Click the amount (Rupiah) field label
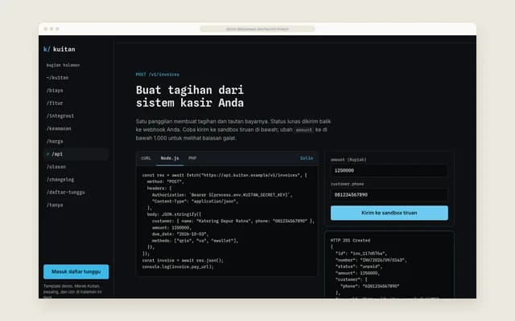 348,160
